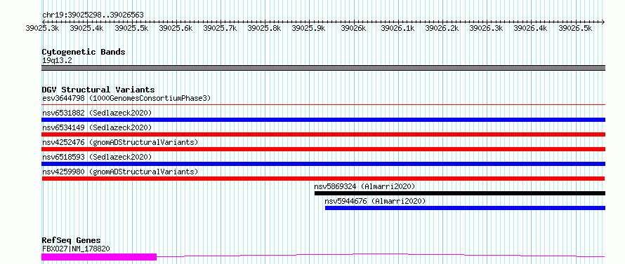Screen dimensions: 625x264
Task: Open the DGV Structural Variants track title
Action: (98, 90)
